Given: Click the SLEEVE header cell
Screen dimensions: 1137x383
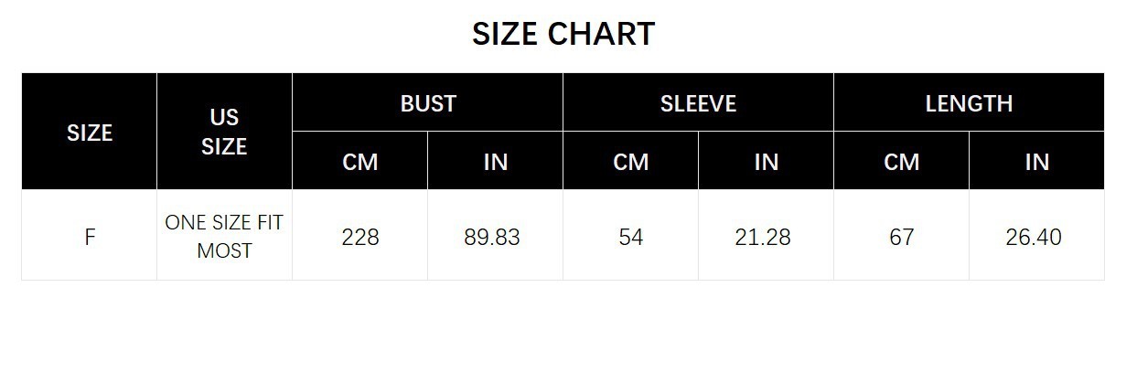Looking at the screenshot, I should 698,102.
